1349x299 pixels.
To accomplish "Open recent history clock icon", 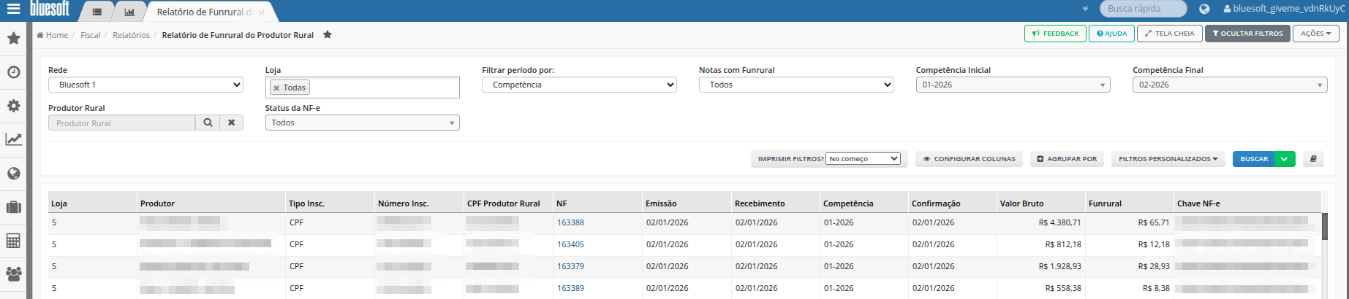I will pos(13,72).
